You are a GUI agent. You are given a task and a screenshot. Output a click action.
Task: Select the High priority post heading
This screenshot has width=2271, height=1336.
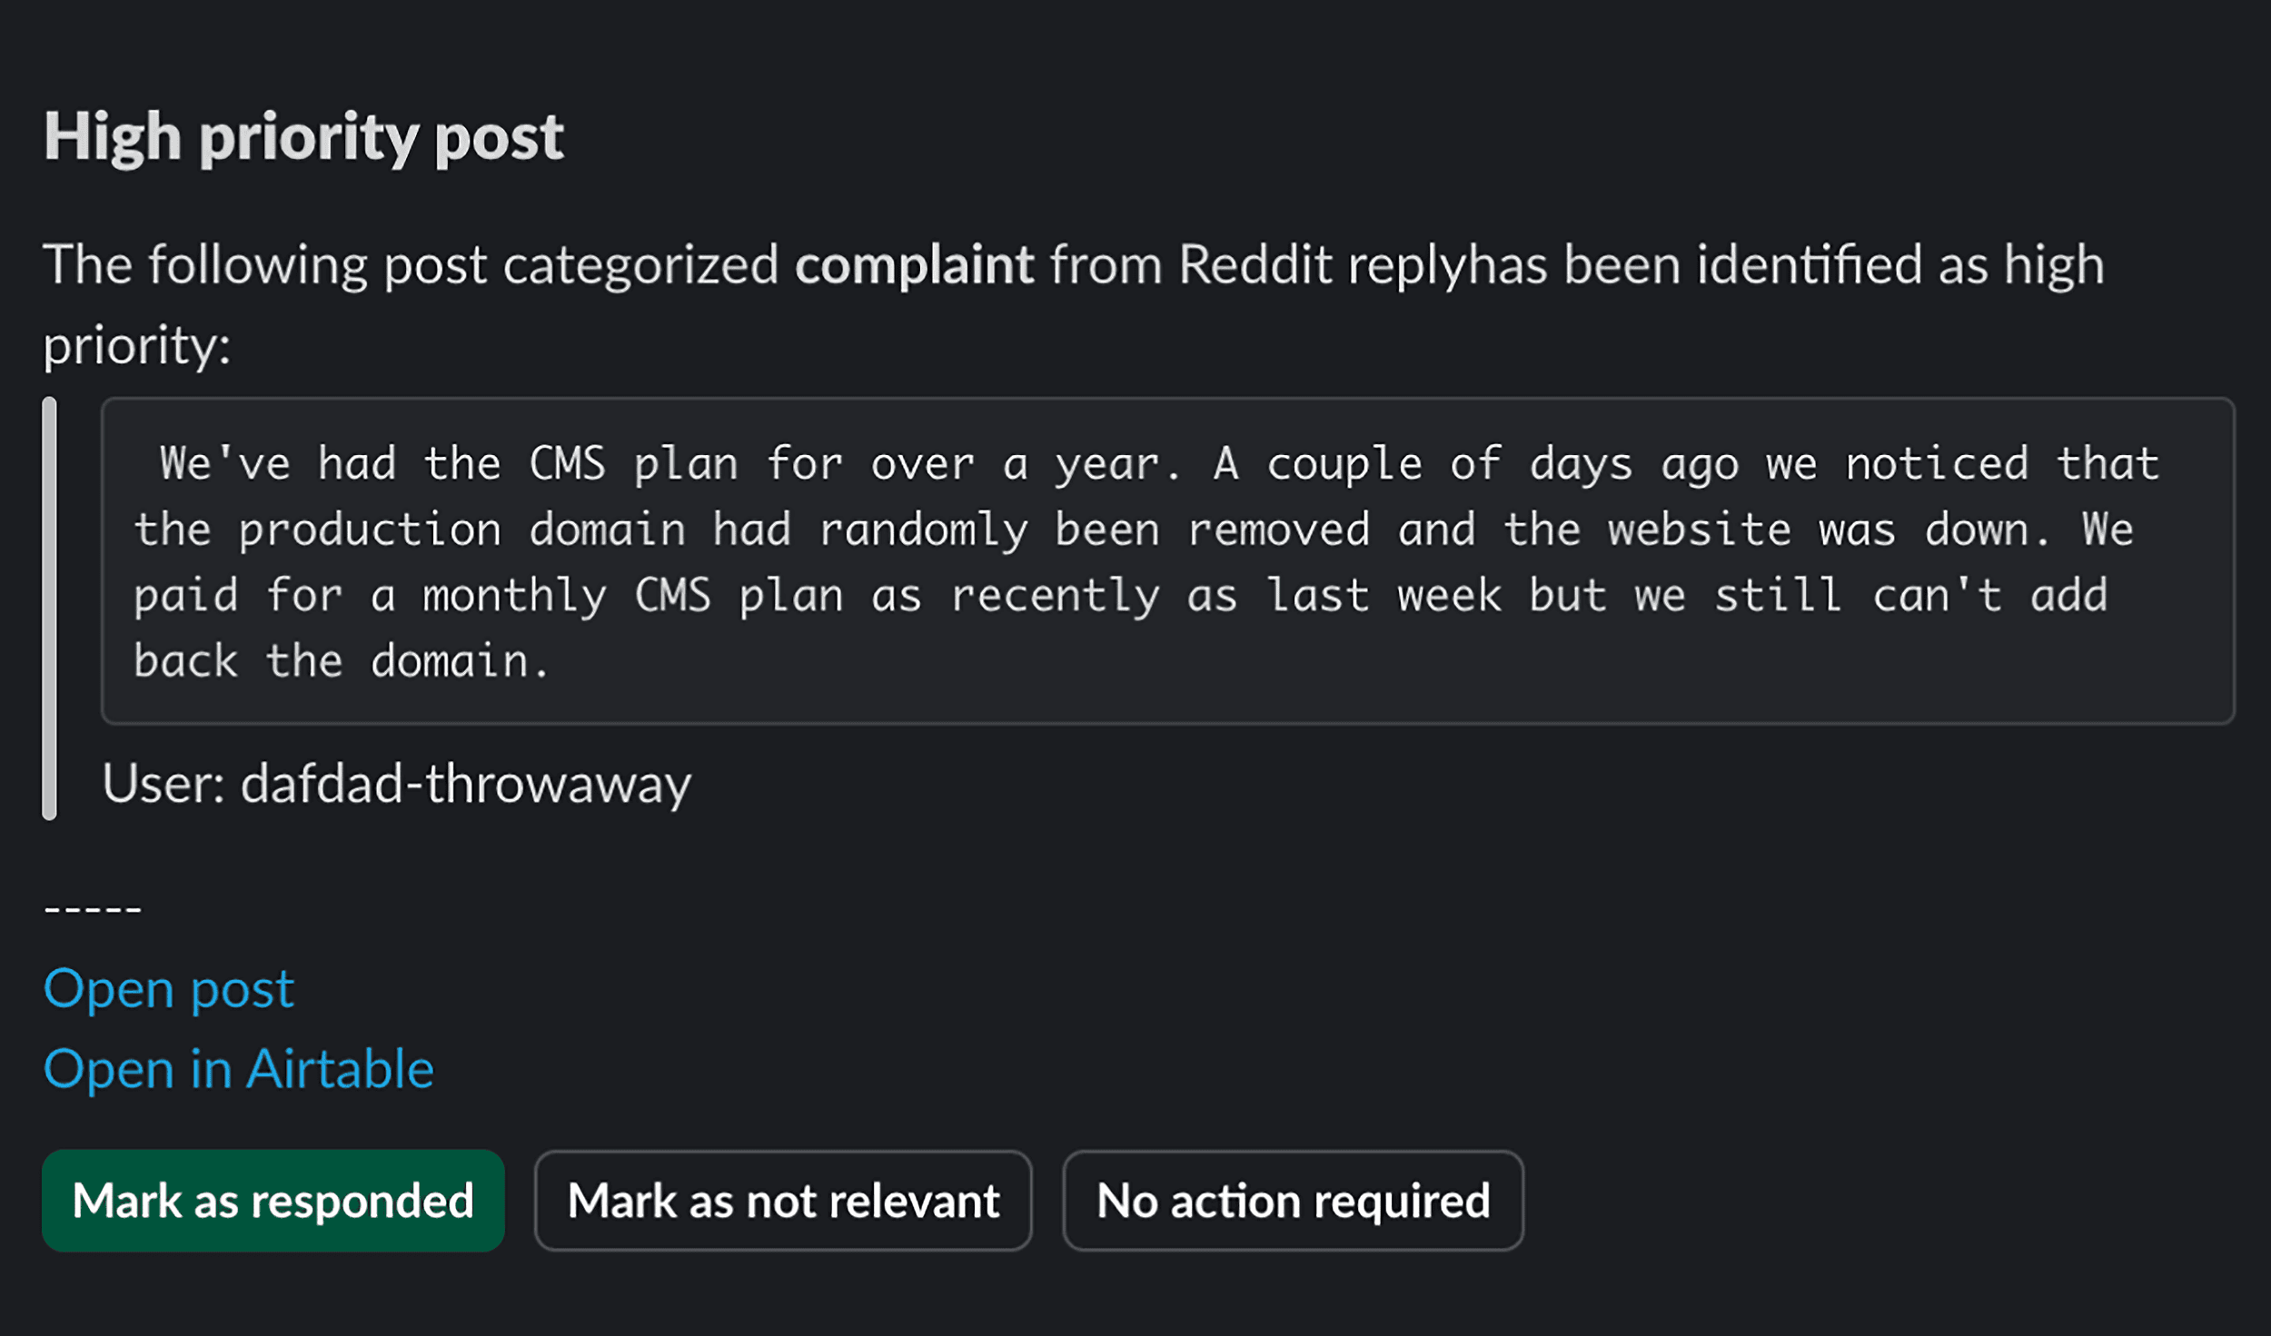click(x=303, y=136)
